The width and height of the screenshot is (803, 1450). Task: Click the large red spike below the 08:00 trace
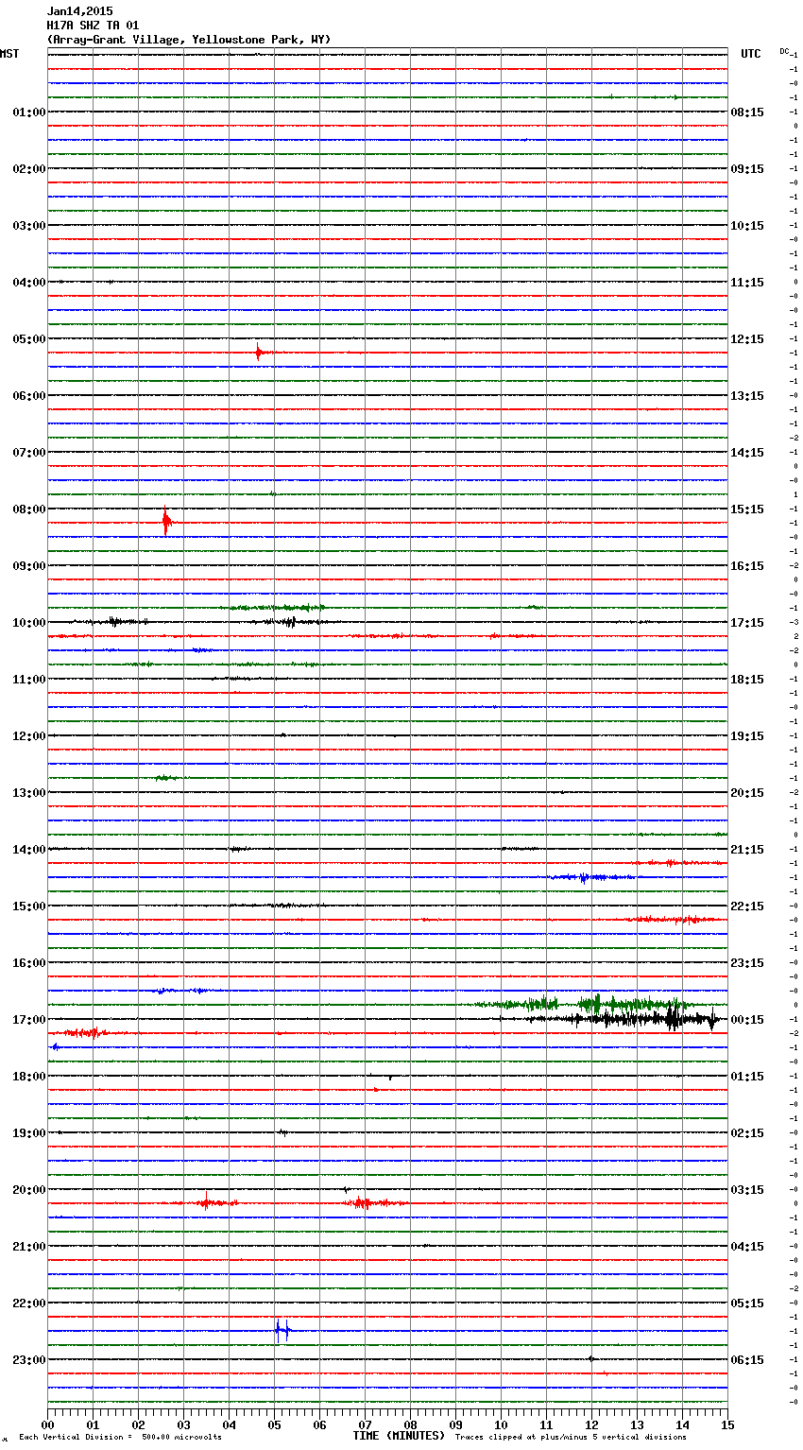pos(166,522)
